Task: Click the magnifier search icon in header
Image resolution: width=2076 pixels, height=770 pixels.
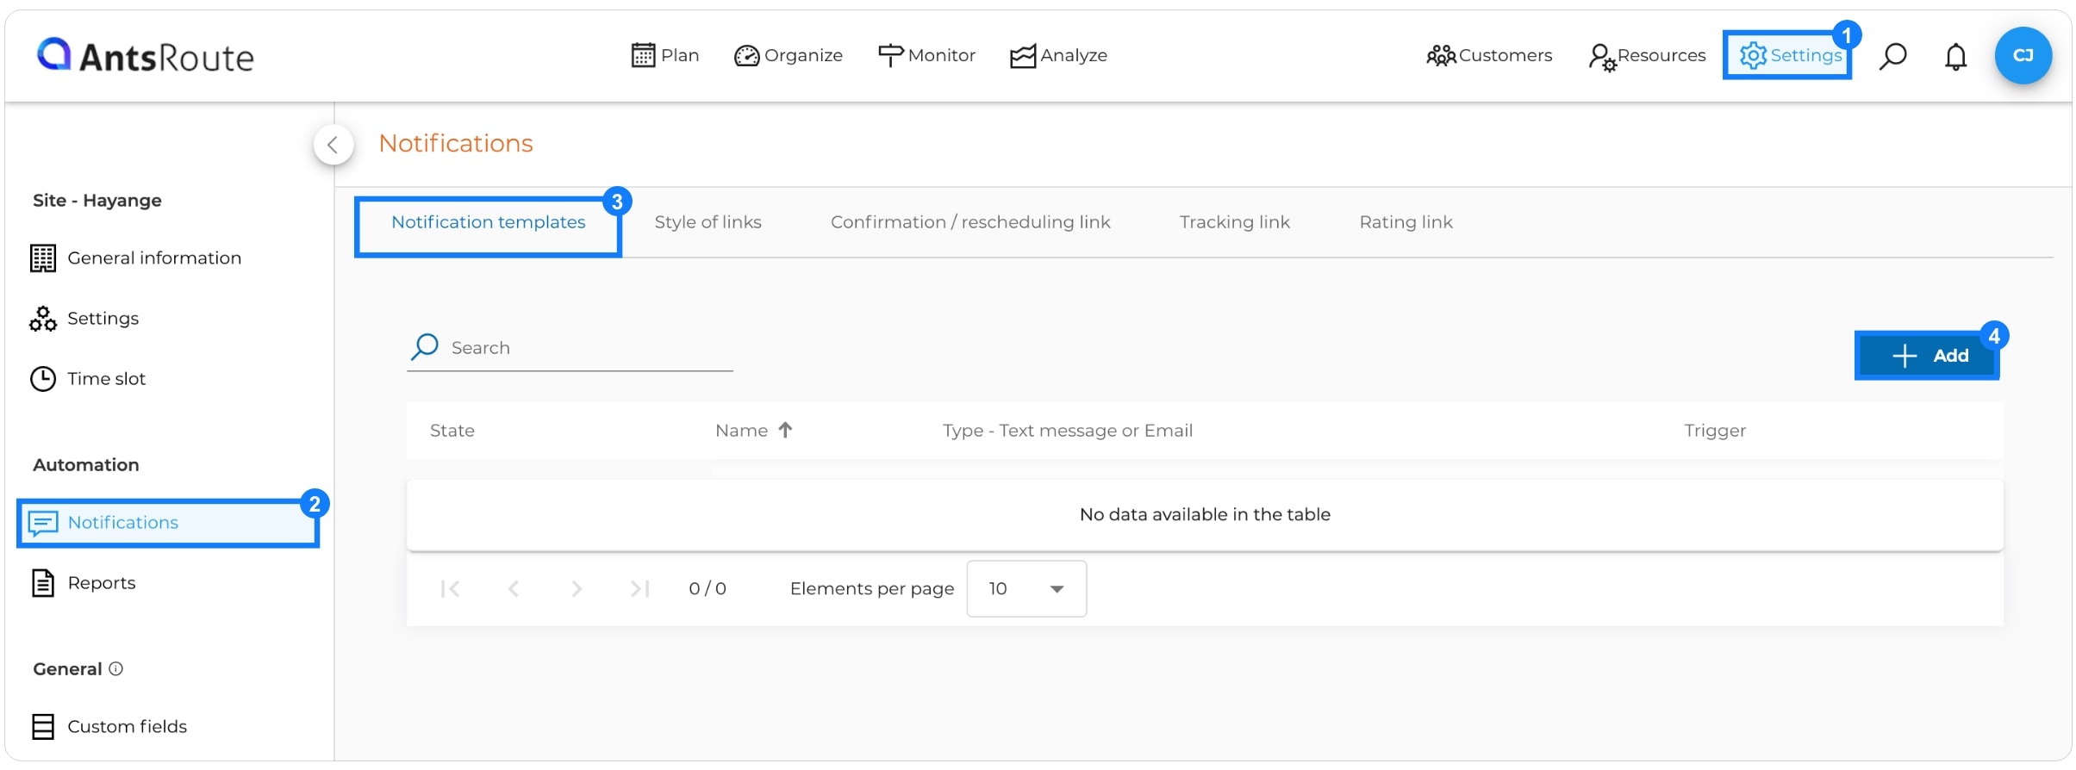Action: (x=1892, y=56)
